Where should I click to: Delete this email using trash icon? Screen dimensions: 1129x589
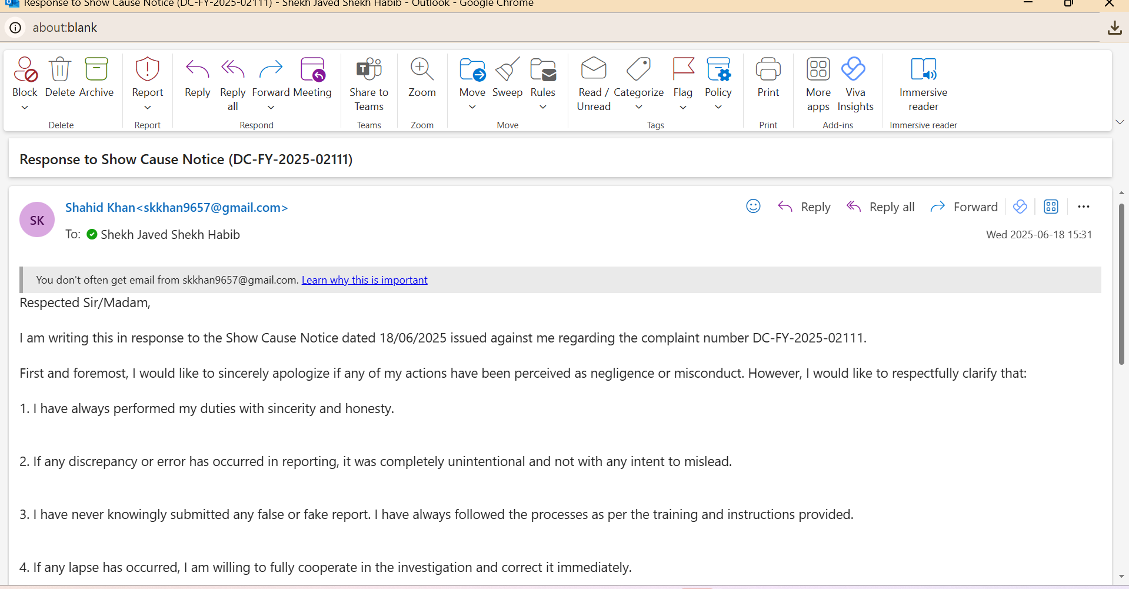click(x=59, y=70)
